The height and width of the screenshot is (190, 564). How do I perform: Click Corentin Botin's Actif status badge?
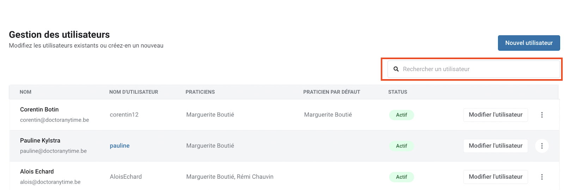tap(401, 115)
